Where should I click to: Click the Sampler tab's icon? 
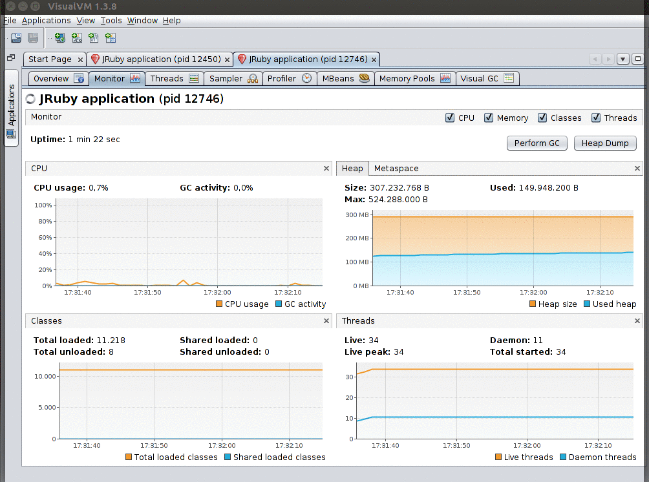click(x=253, y=78)
